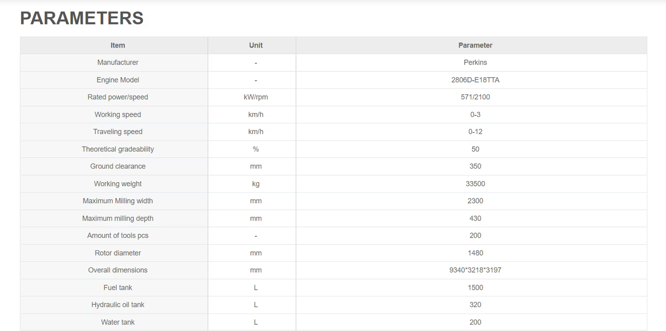This screenshot has width=666, height=331.
Task: Select working weight value 33500
Action: coord(475,184)
